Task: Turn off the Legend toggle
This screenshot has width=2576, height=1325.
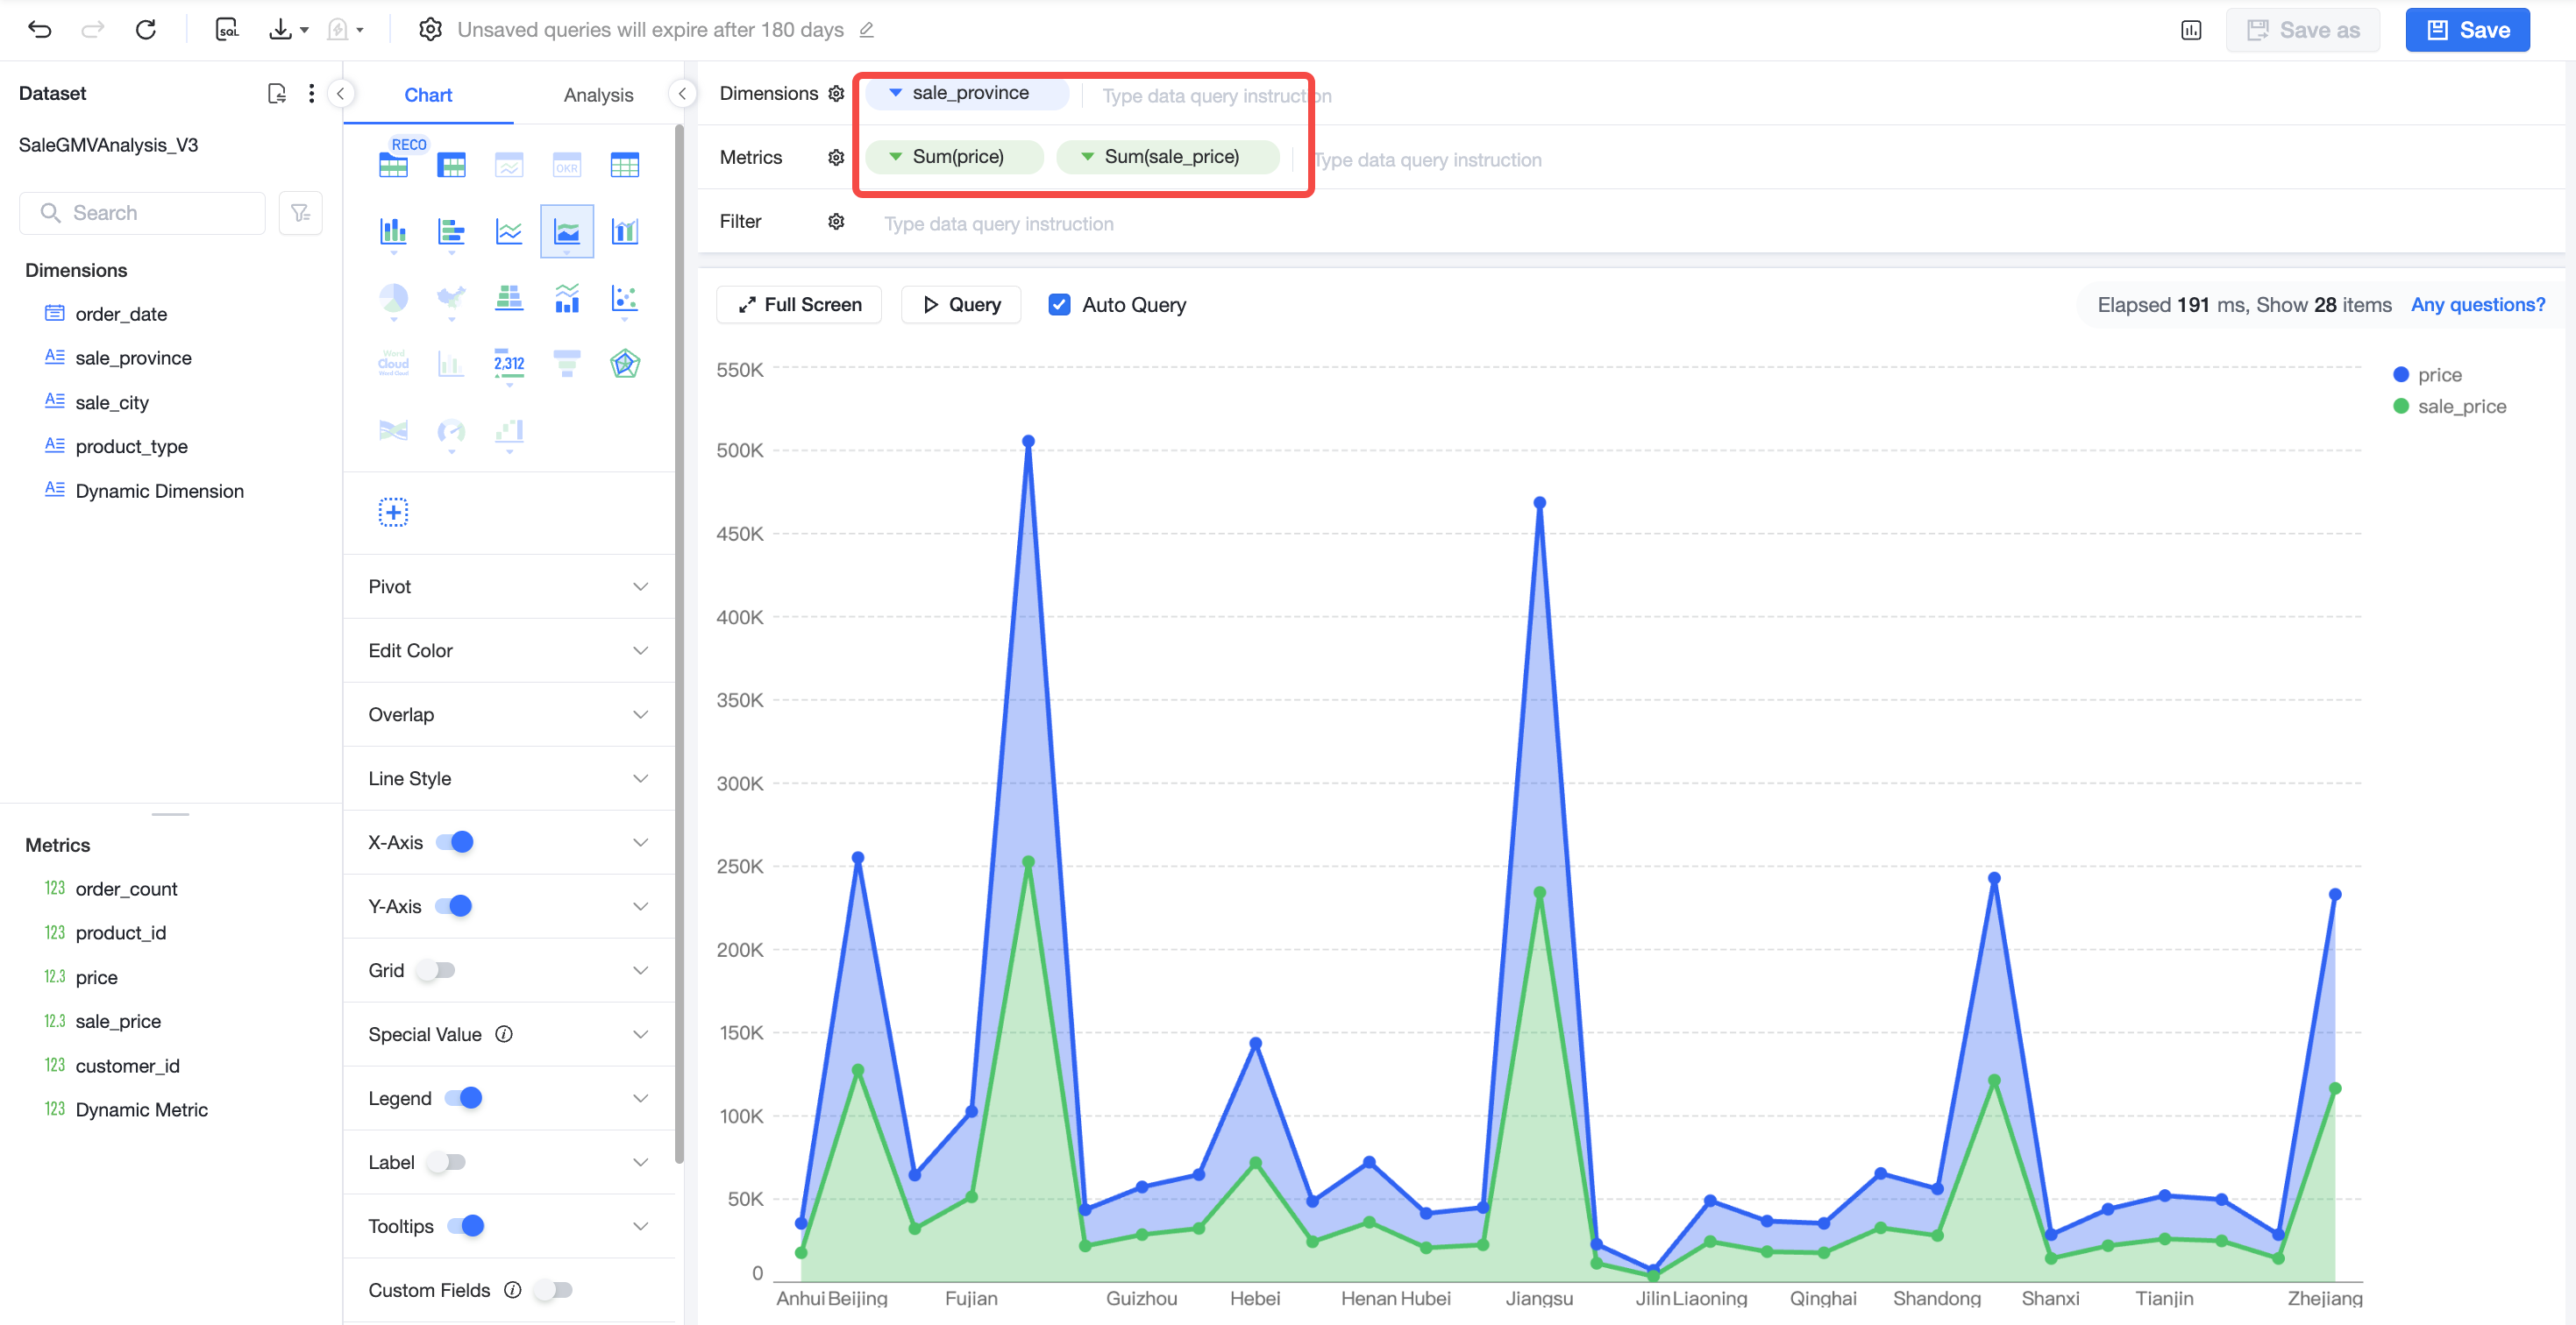Action: [x=464, y=1098]
